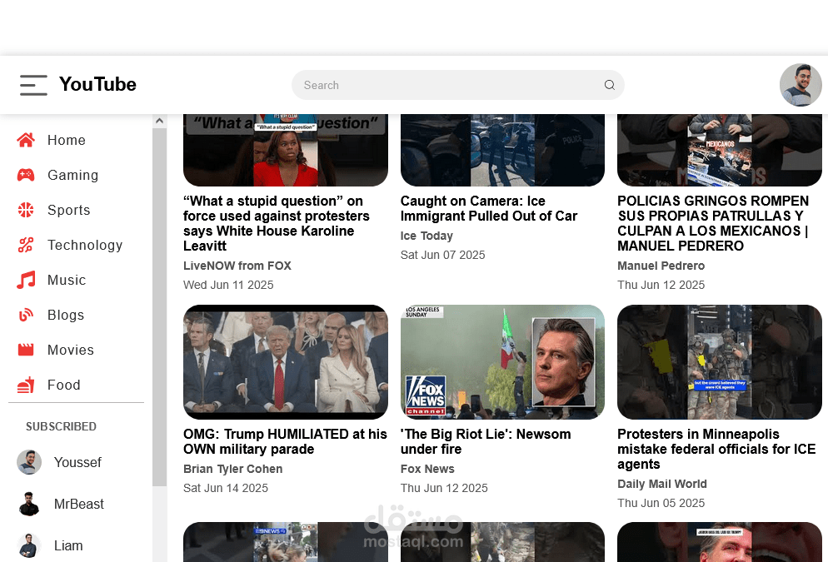The width and height of the screenshot is (828, 562).
Task: Select the Home category label
Action: click(x=67, y=140)
